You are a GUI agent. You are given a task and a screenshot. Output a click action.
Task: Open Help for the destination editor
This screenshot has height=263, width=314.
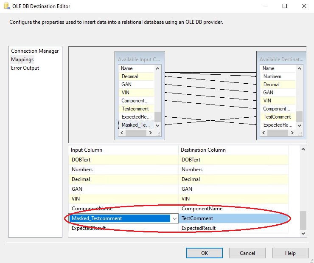290,253
